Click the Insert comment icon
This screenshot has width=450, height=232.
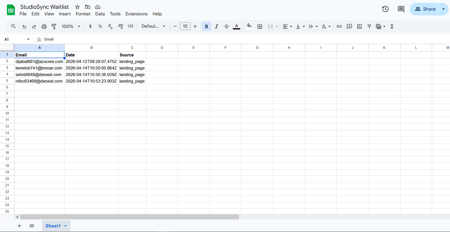349,26
